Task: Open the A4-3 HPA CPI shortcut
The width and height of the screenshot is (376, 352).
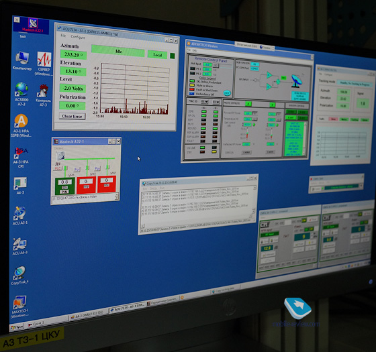Action: tap(21, 158)
